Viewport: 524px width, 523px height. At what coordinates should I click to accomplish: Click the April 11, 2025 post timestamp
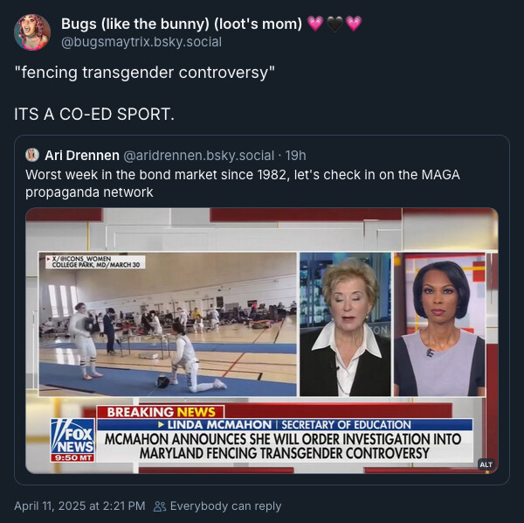coord(79,506)
